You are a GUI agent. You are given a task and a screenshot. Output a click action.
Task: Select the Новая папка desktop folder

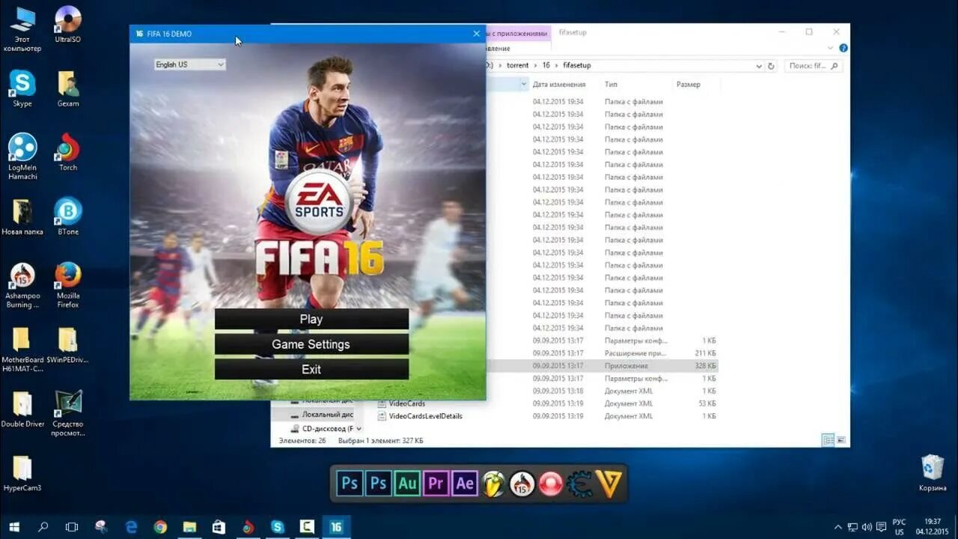tap(22, 216)
